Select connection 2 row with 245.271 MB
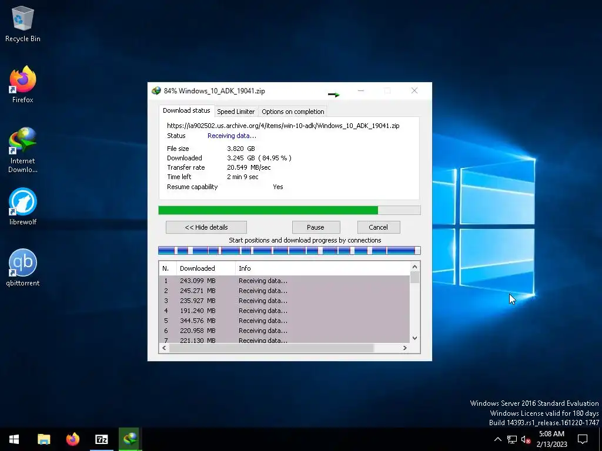This screenshot has width=602, height=451. coord(285,291)
